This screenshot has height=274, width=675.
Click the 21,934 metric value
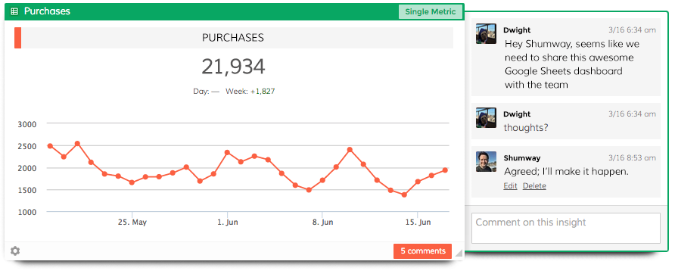tap(233, 67)
